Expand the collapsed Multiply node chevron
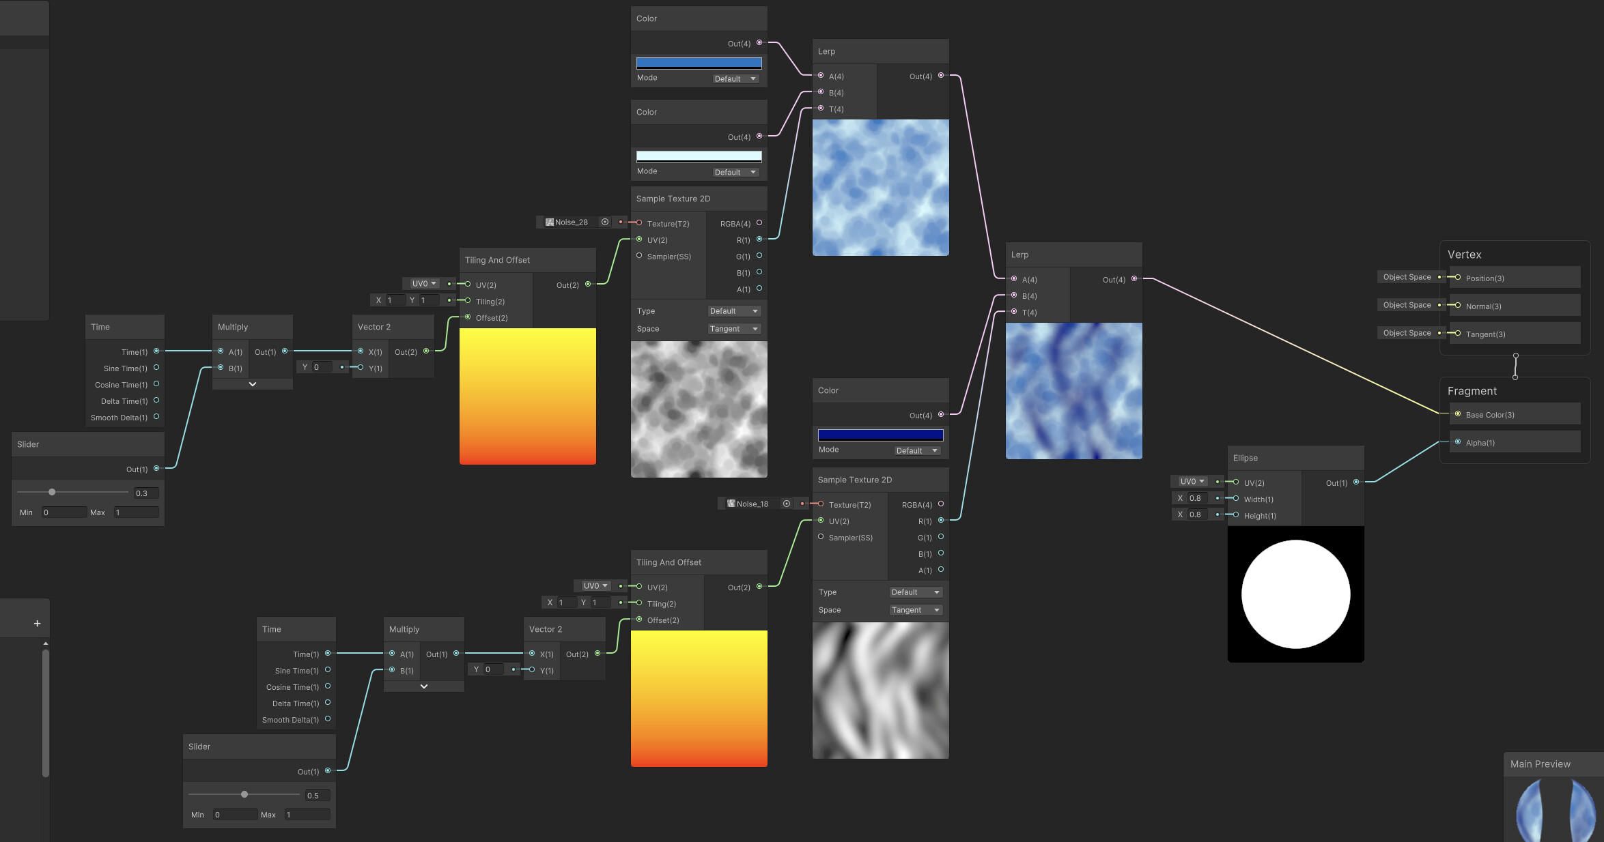The width and height of the screenshot is (1604, 842). pyautogui.click(x=251, y=383)
